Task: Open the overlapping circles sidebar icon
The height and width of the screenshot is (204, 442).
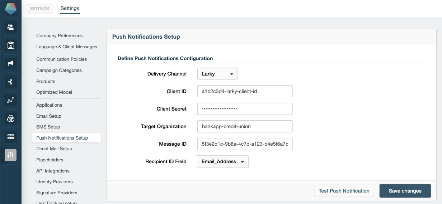Action: [x=10, y=118]
